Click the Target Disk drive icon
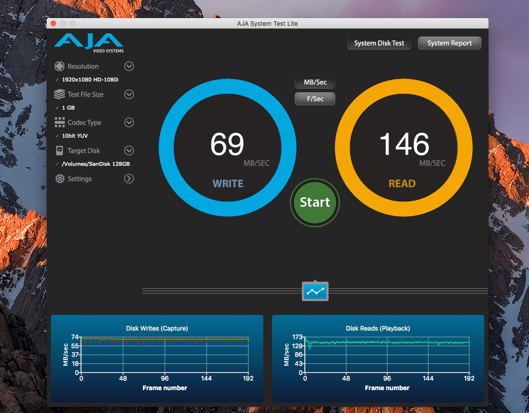The width and height of the screenshot is (529, 413). [60, 151]
